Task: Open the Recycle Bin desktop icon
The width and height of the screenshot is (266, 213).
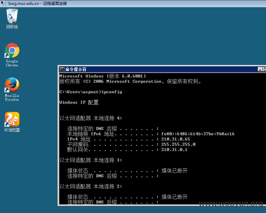Action: click(12, 16)
